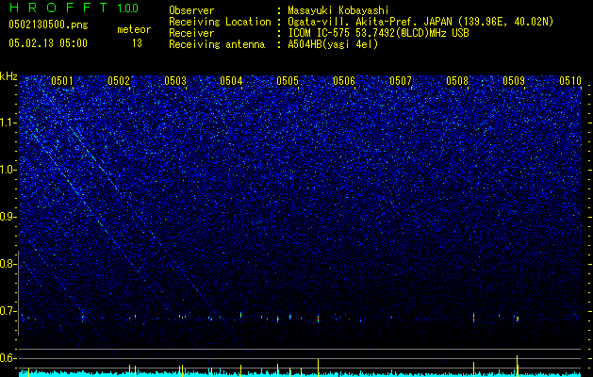Click the 1.0 kHz axis label

(8, 170)
